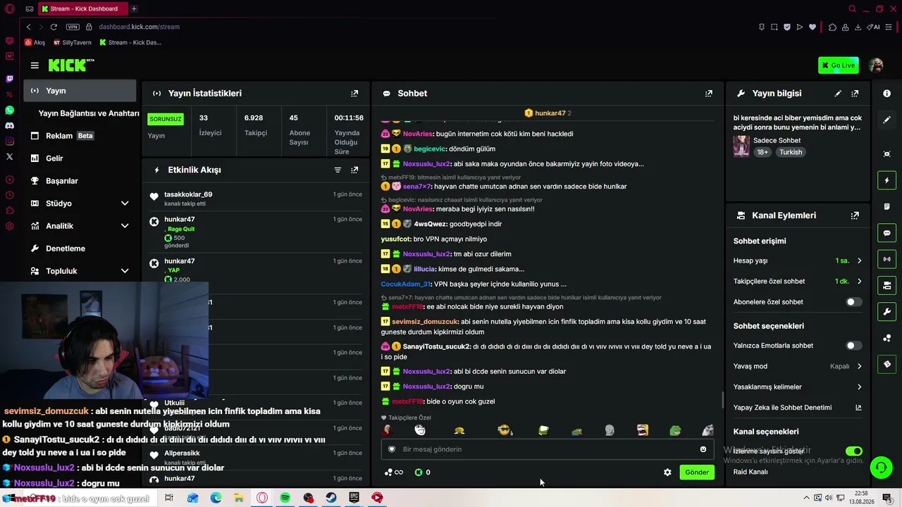The height and width of the screenshot is (507, 902).
Task: Open Reklam Beta in sidebar
Action: (80, 136)
